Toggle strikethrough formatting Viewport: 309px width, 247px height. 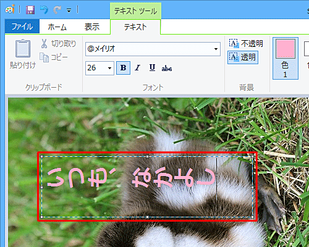click(x=167, y=68)
